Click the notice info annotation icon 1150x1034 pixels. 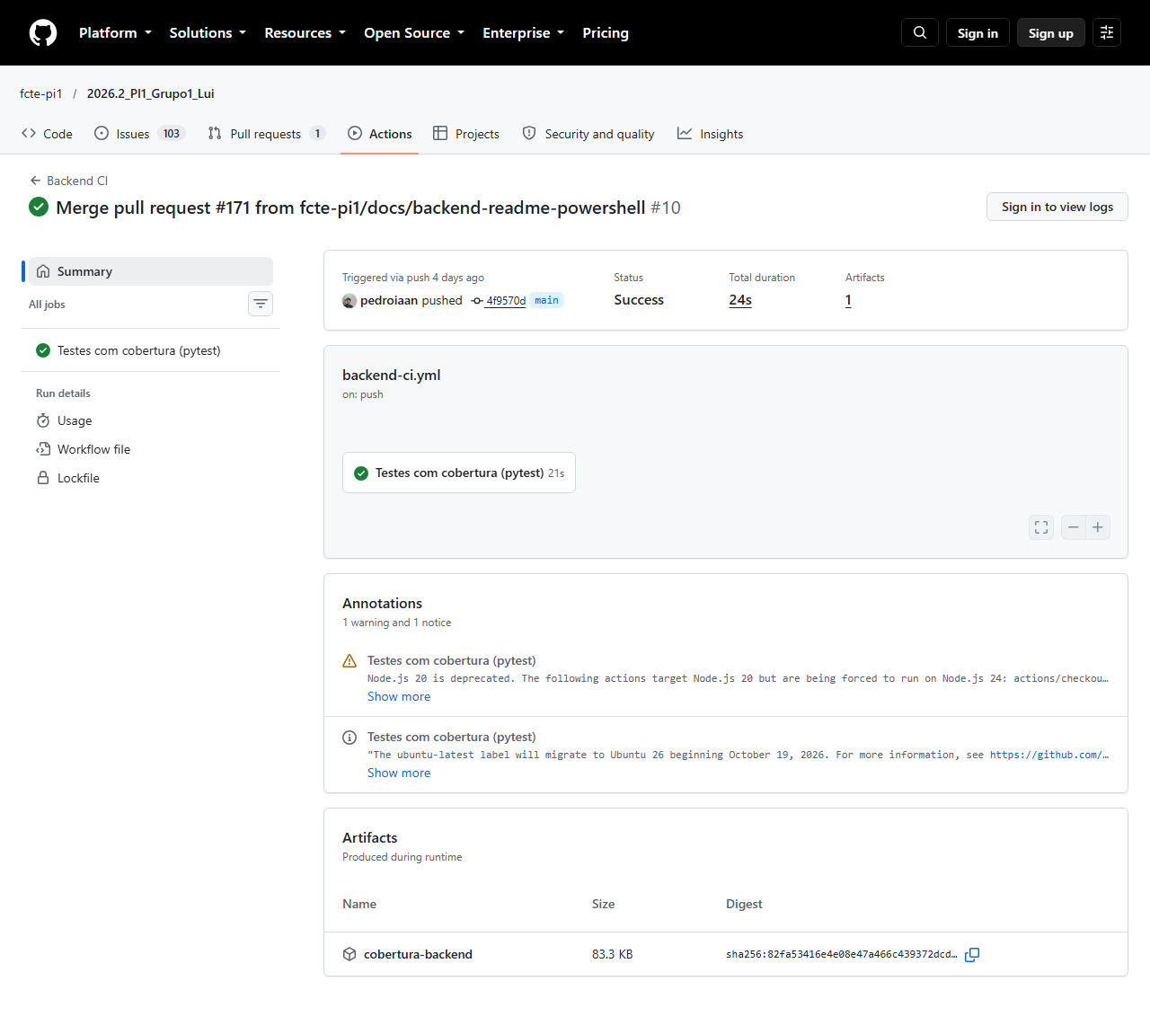click(349, 738)
